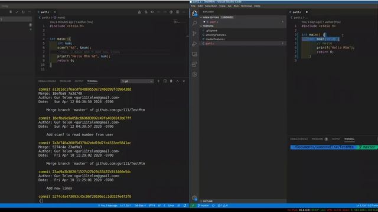Open Manage gear at bottom of right activity bar
This screenshot has width=378, height=212.
[194, 198]
